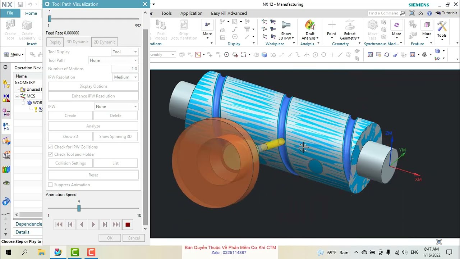
Task: Rewind animation to the start
Action: click(59, 224)
